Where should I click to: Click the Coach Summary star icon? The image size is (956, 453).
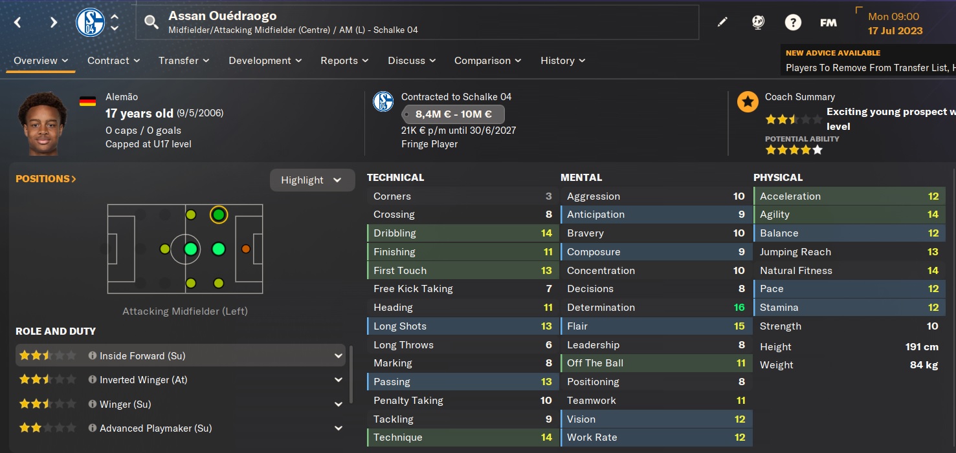coord(748,101)
